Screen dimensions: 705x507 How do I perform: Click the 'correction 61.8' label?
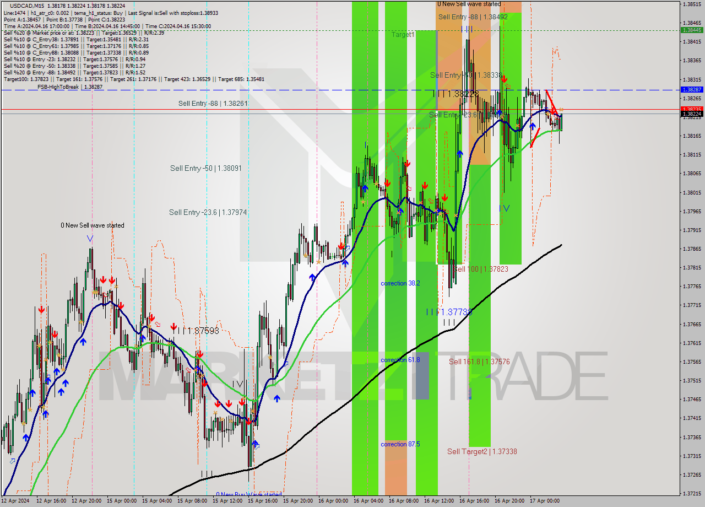pyautogui.click(x=400, y=360)
